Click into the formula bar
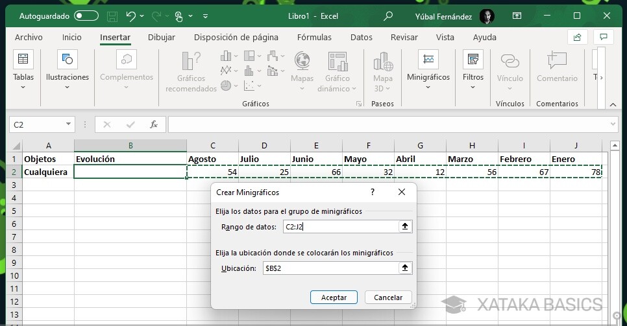Screen dimensions: 627x326 pyautogui.click(x=388, y=124)
